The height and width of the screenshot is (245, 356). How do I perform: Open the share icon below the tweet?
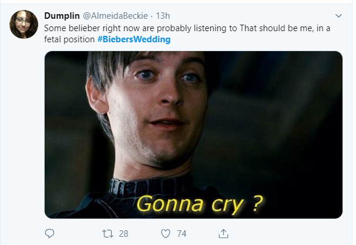click(x=223, y=234)
